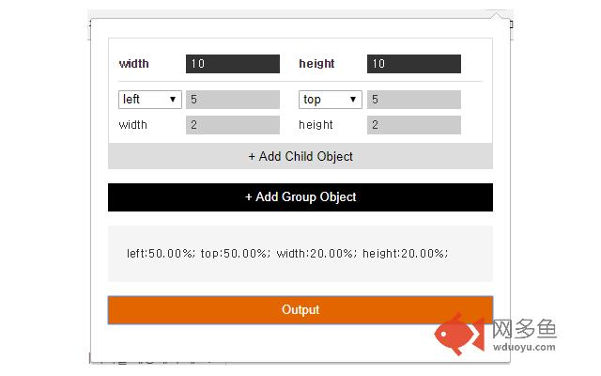Click the black Add Group Object button

[x=300, y=197]
